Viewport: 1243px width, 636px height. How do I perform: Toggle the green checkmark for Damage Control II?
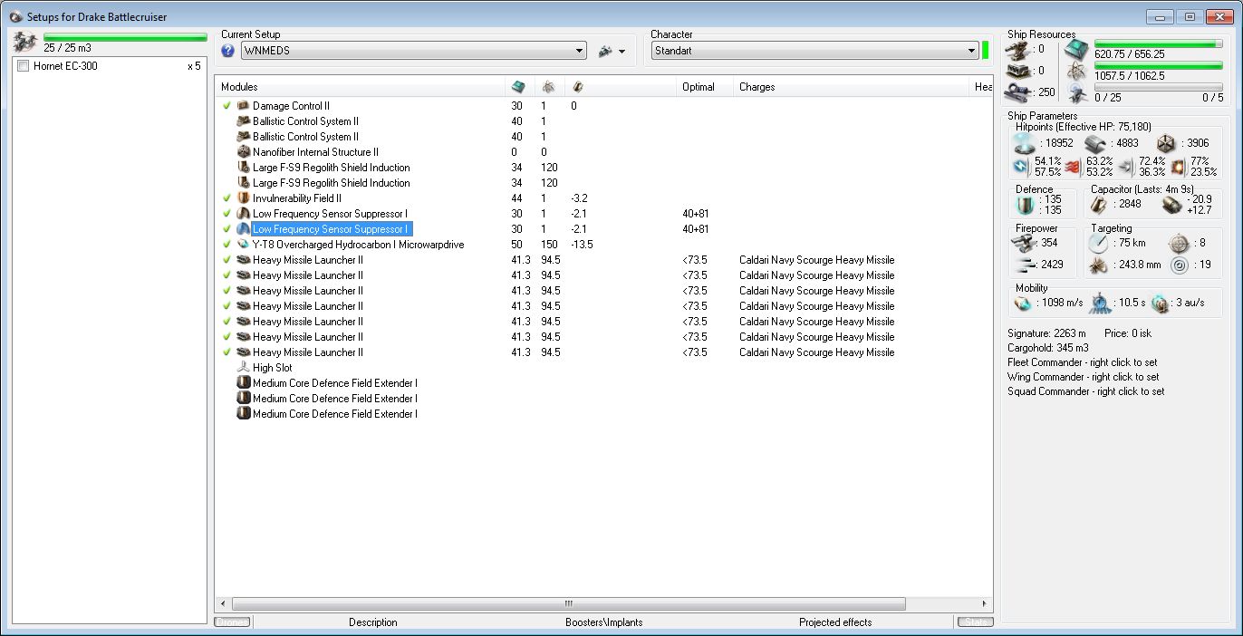click(x=227, y=106)
